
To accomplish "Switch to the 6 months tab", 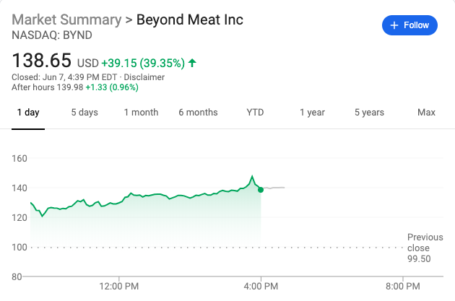I will coord(198,113).
